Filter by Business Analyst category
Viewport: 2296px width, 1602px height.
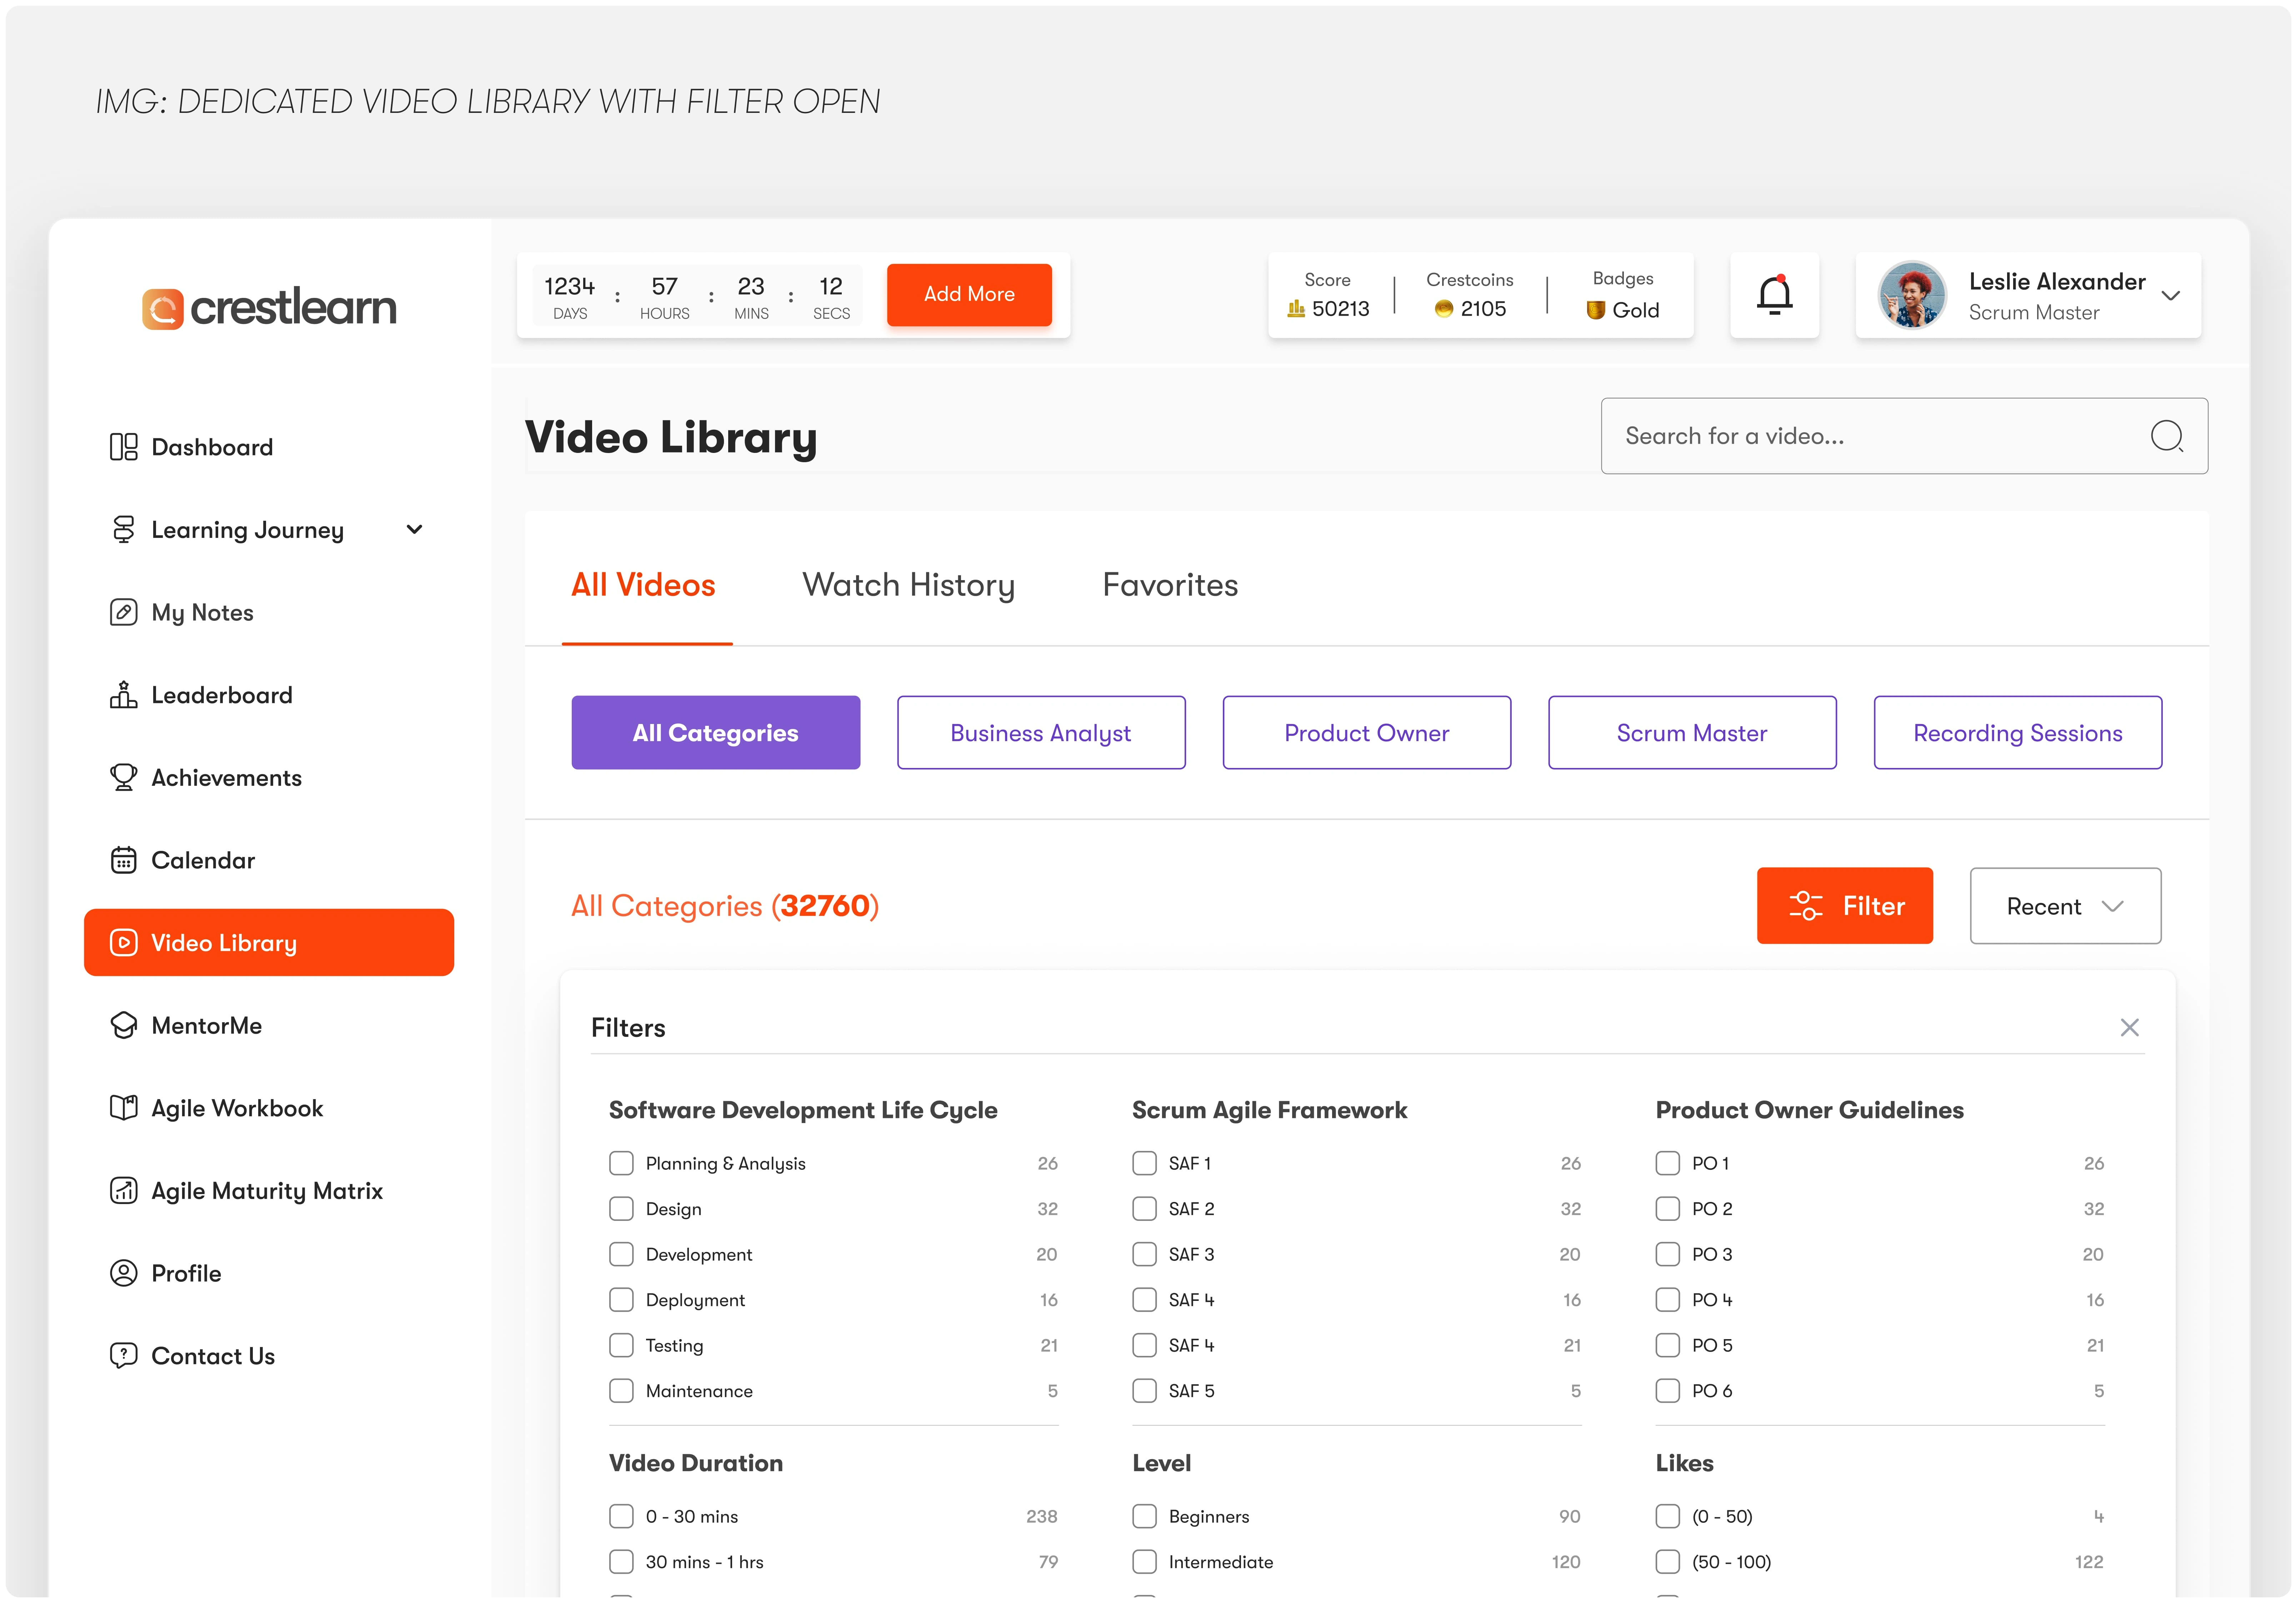pos(1041,732)
